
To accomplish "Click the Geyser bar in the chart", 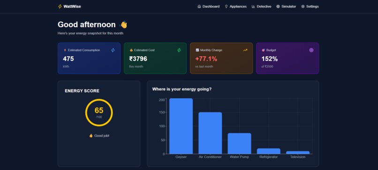I will pyautogui.click(x=181, y=126).
